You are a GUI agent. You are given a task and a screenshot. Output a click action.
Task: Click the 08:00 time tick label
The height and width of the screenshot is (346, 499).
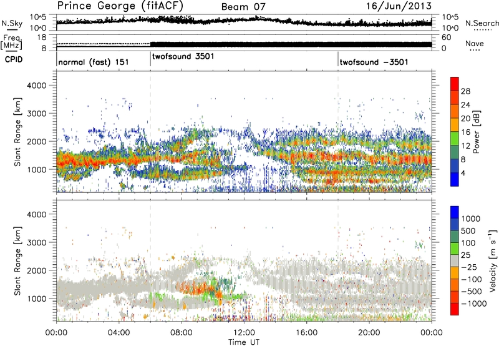182,333
